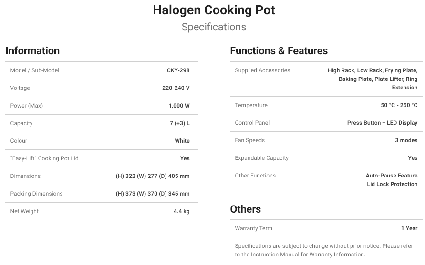Click the Information section heading

[x=32, y=50]
